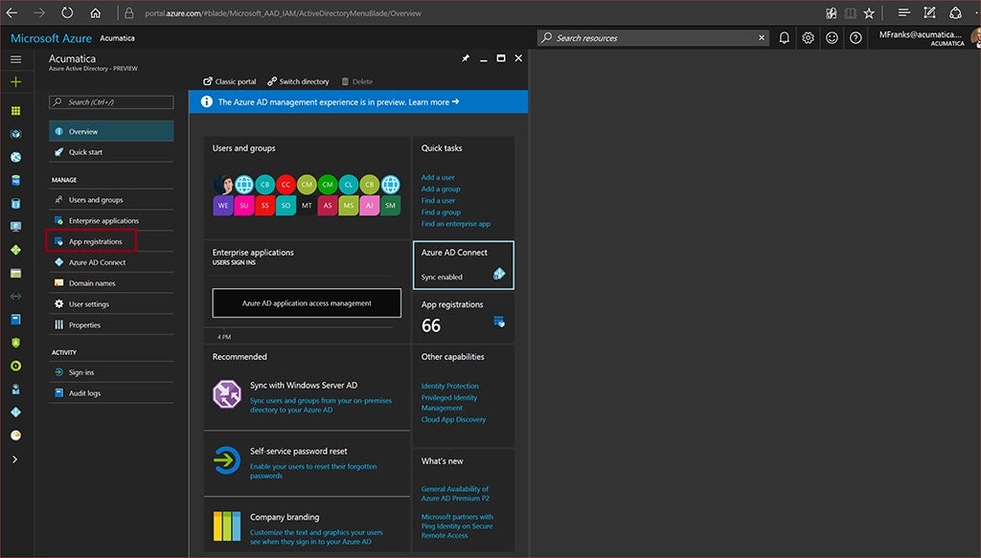Click the WE purple user avatar
Image resolution: width=981 pixels, height=558 pixels.
(x=223, y=205)
